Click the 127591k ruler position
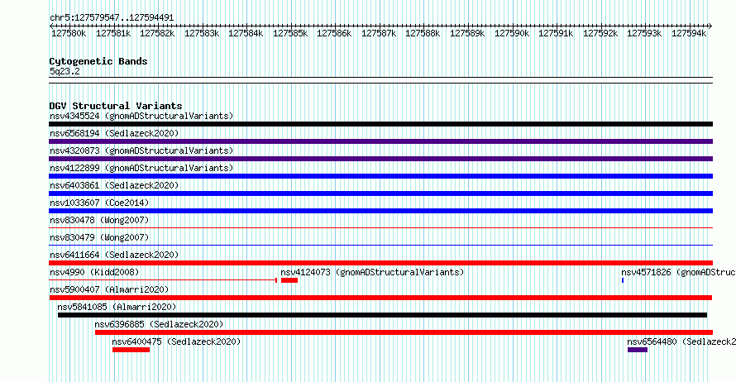Viewport: 736px width, 382px height. pos(556,33)
